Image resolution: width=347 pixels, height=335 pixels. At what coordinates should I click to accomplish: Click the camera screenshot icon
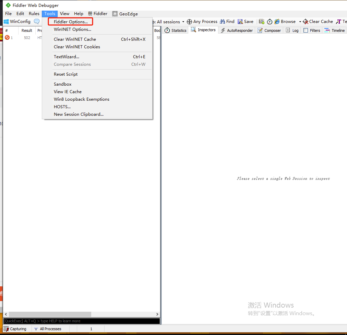coord(261,22)
